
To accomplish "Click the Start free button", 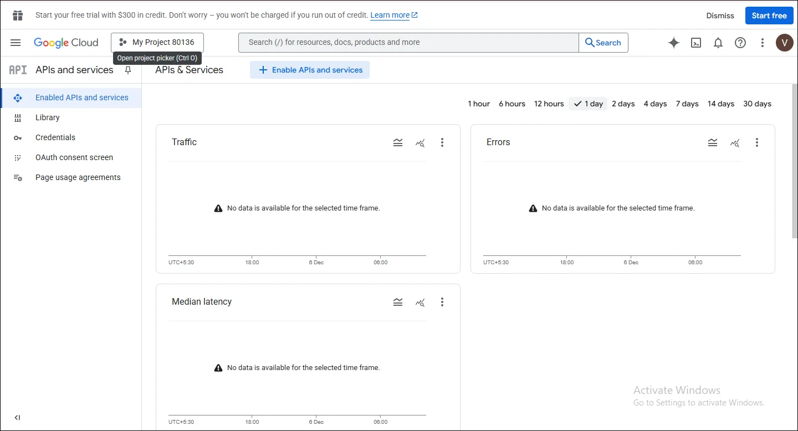I will click(x=769, y=16).
